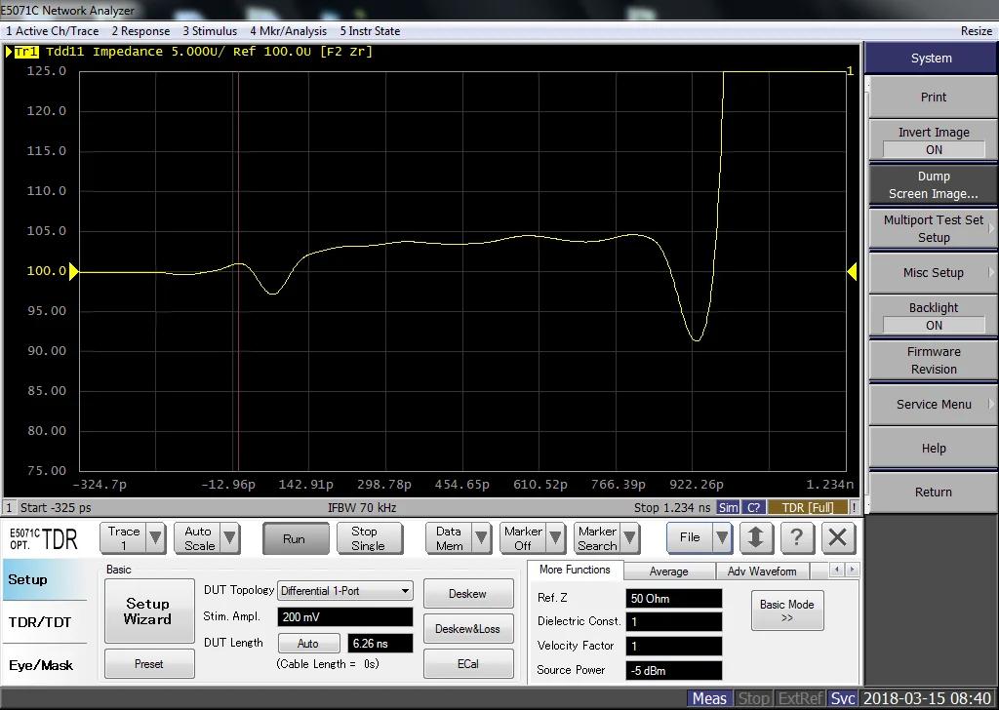
Task: Close the TDR panel with X icon
Action: [837, 537]
